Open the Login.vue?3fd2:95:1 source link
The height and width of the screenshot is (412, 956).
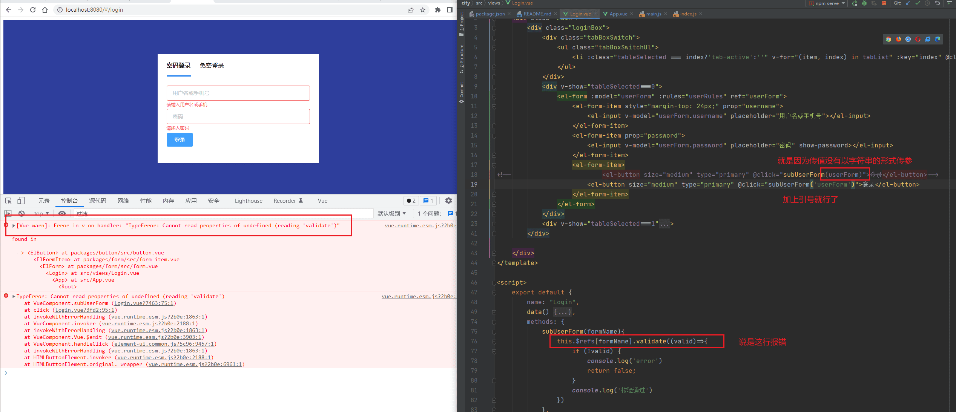[x=85, y=310]
